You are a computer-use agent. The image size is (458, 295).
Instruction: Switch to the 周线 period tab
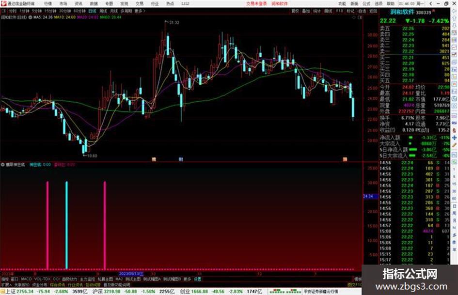[x=103, y=11]
